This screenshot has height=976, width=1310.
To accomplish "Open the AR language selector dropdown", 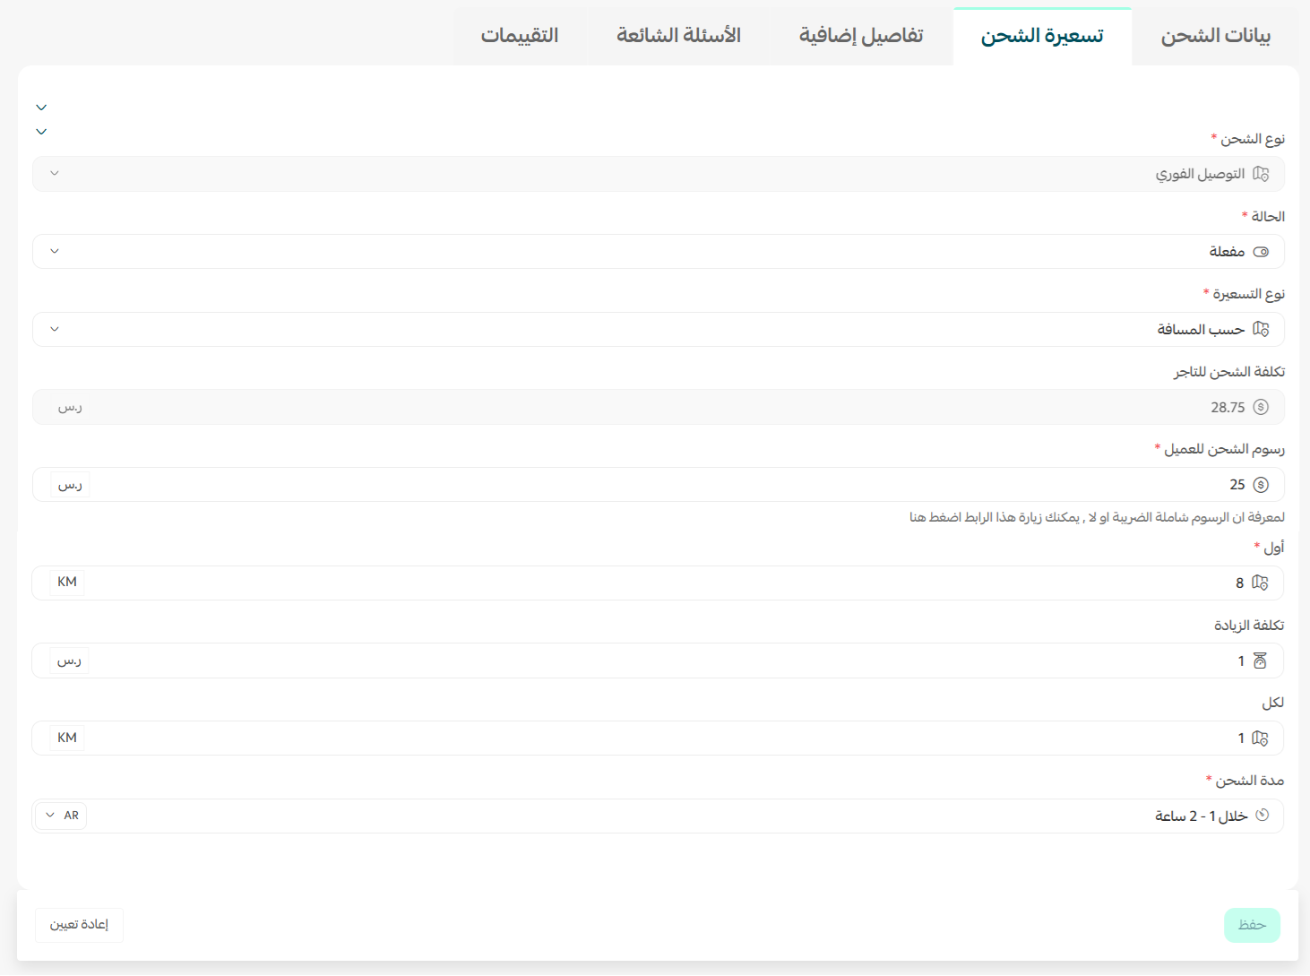I will click(x=62, y=816).
